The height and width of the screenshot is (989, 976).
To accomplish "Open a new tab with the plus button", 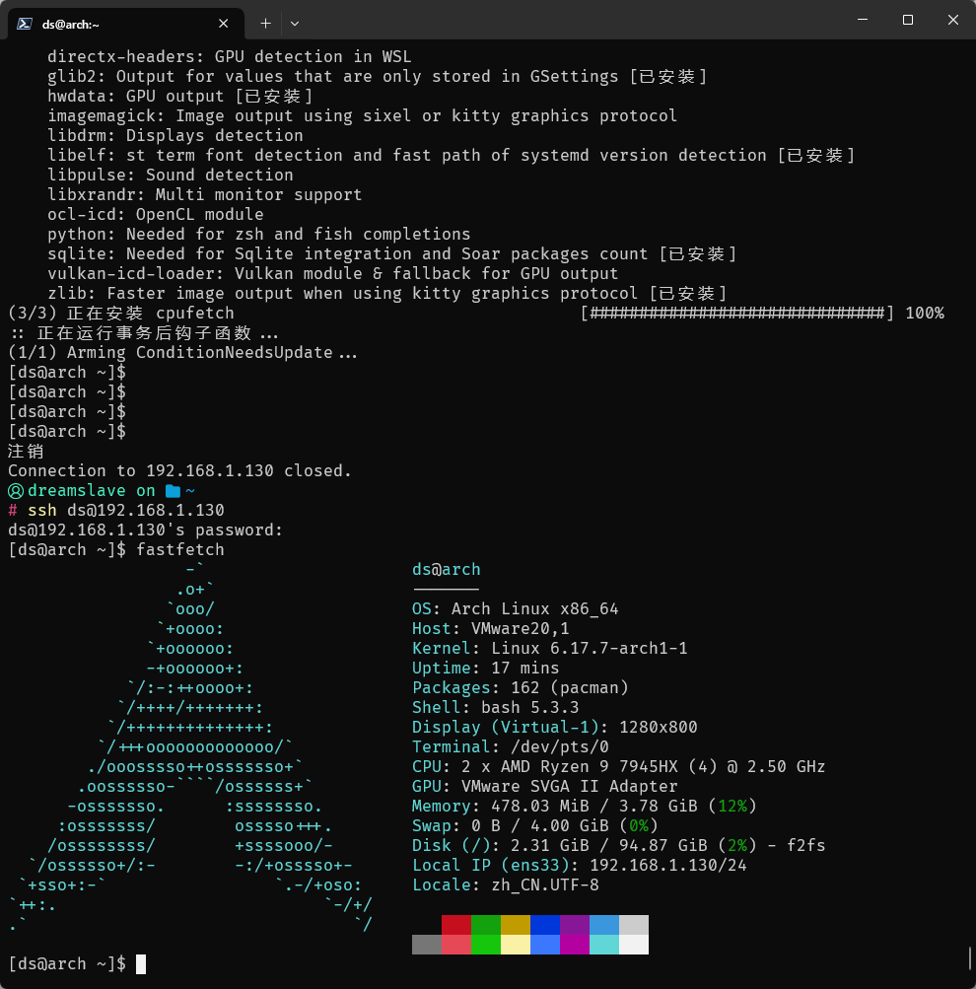I will [265, 23].
